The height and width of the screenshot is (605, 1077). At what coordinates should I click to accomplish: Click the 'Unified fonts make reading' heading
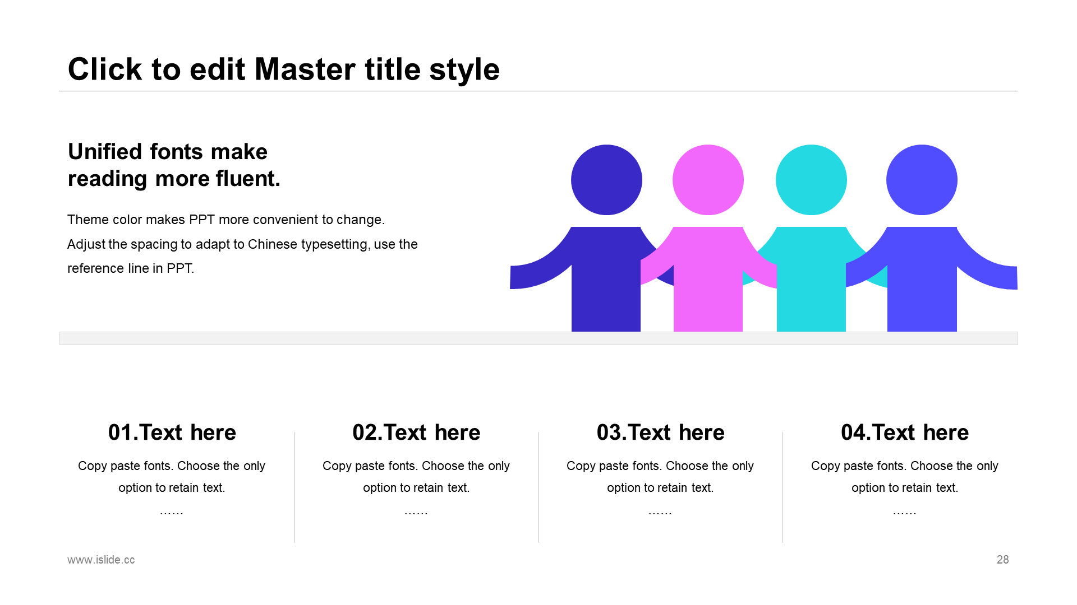(174, 165)
